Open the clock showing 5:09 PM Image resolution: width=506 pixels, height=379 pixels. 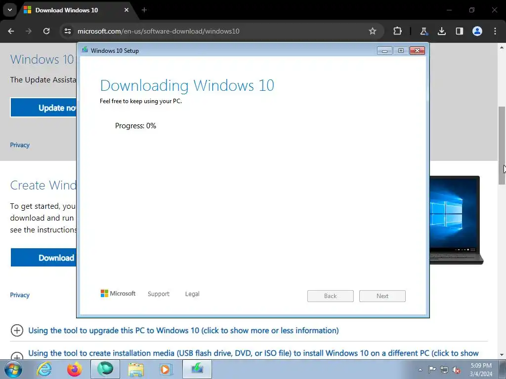481,370
